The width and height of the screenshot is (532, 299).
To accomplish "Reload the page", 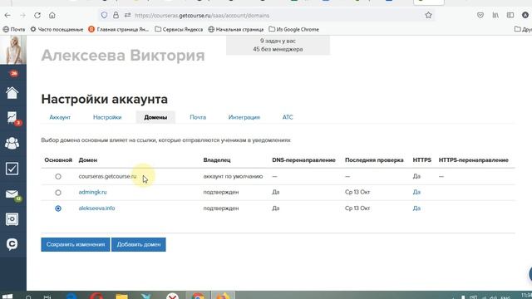I will coord(37,15).
